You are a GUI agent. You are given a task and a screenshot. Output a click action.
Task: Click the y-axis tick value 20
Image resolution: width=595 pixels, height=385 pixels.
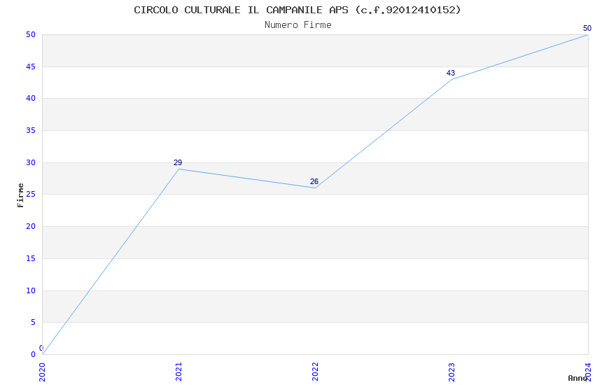31,226
